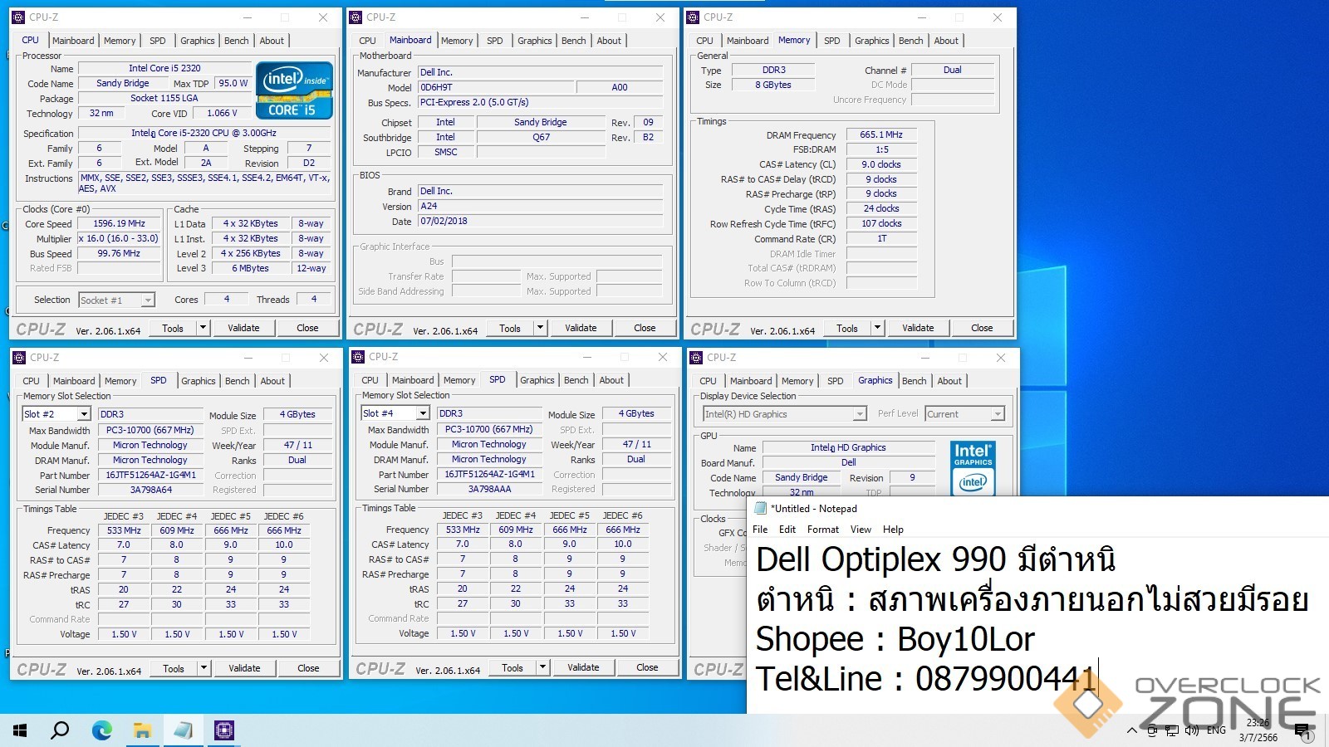Screen dimensions: 1329x747
Task: Launch Microsoft Edge from the taskbar
Action: pos(101,730)
